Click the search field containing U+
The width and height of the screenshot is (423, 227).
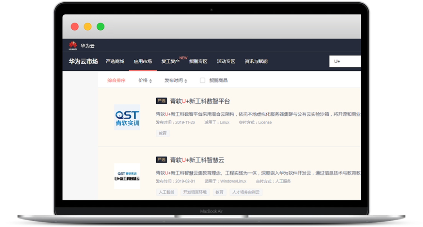coord(345,61)
